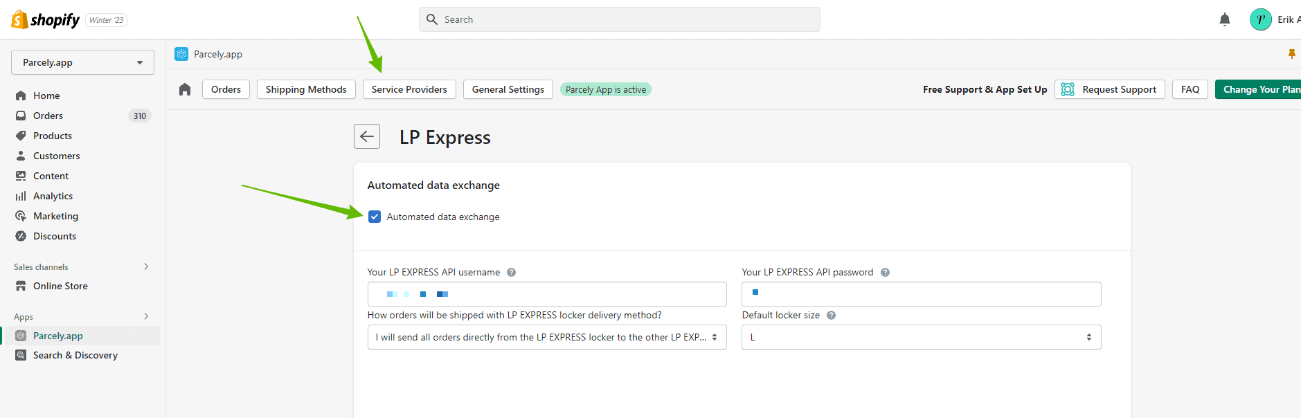Expand the Apps section chevron

pyautogui.click(x=146, y=316)
